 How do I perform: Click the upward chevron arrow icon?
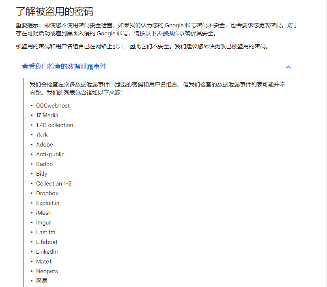[x=288, y=67]
